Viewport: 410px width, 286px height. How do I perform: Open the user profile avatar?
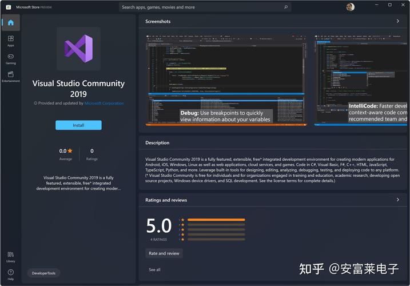(351, 7)
